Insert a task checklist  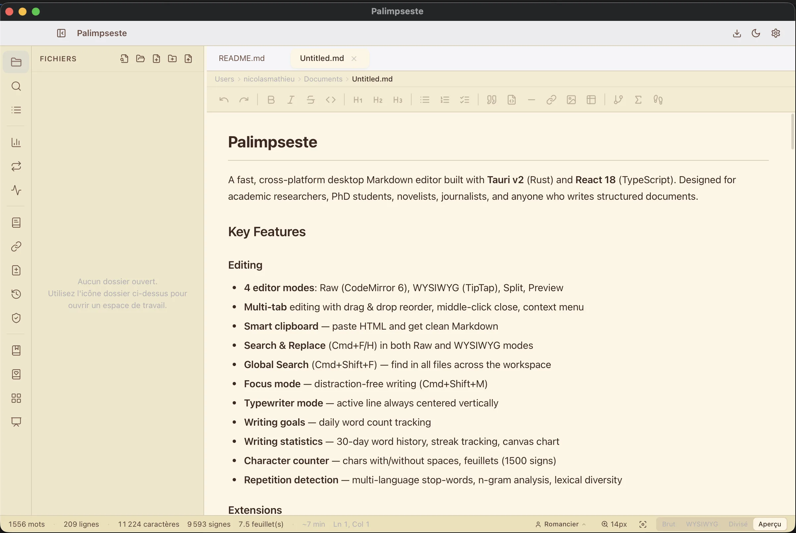(x=465, y=100)
